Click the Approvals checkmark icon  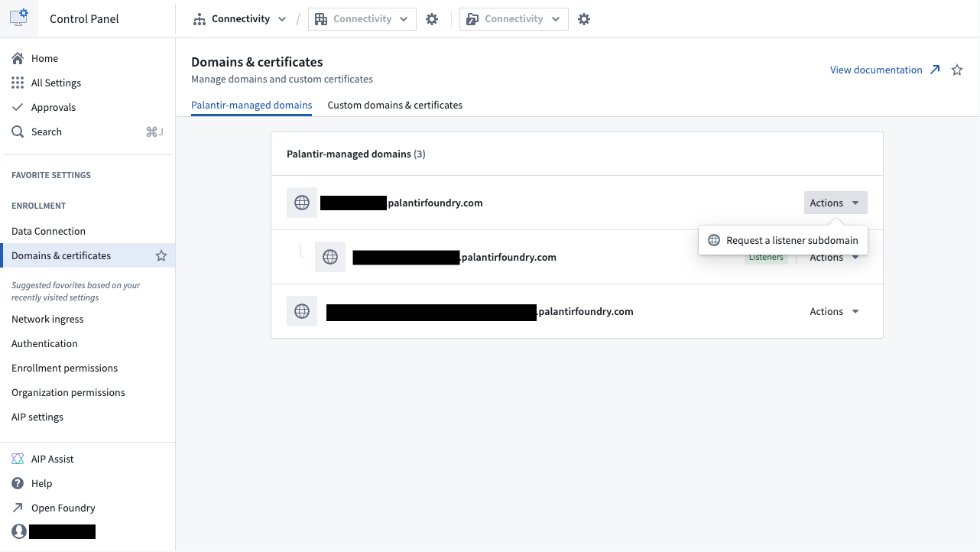17,107
